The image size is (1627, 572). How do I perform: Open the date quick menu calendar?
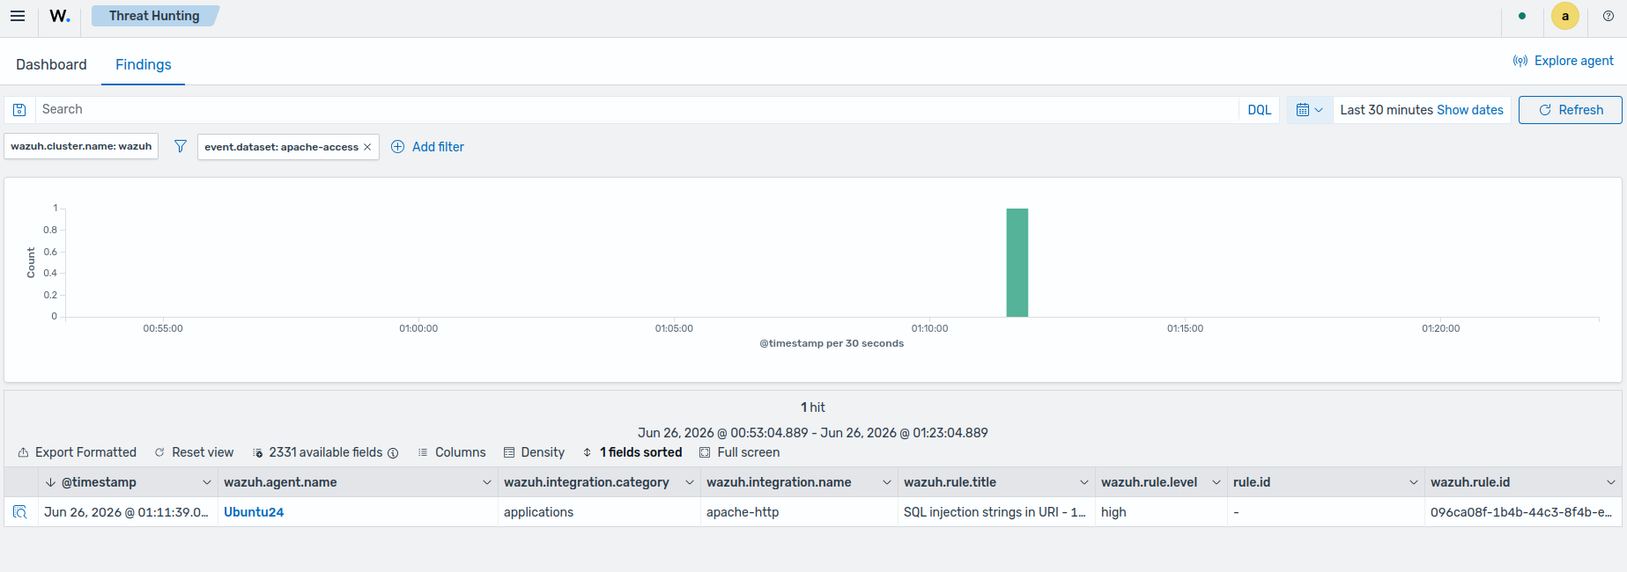point(1309,110)
